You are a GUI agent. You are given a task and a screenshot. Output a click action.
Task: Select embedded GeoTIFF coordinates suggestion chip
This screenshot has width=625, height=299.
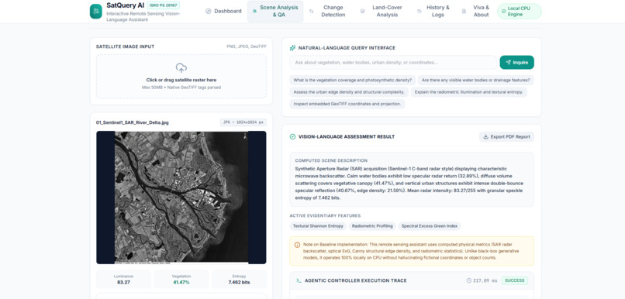pos(347,104)
